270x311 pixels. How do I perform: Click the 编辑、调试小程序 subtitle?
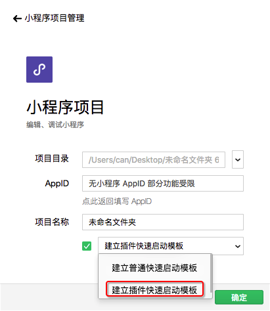pos(55,125)
